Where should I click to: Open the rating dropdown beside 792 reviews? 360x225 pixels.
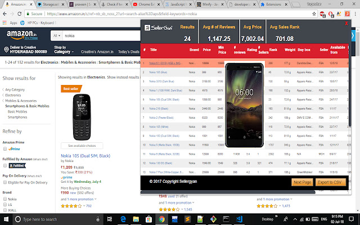coord(84,206)
